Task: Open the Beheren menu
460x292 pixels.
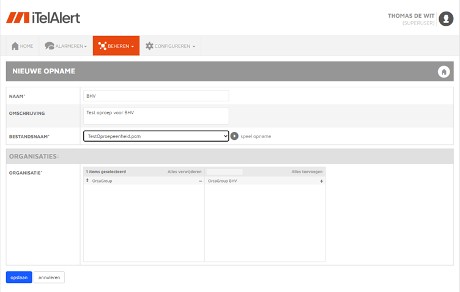Action: [x=116, y=46]
